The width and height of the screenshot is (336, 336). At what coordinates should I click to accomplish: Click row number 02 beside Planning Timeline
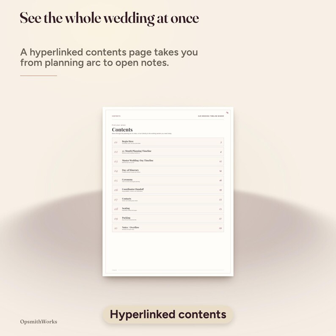[x=116, y=152]
